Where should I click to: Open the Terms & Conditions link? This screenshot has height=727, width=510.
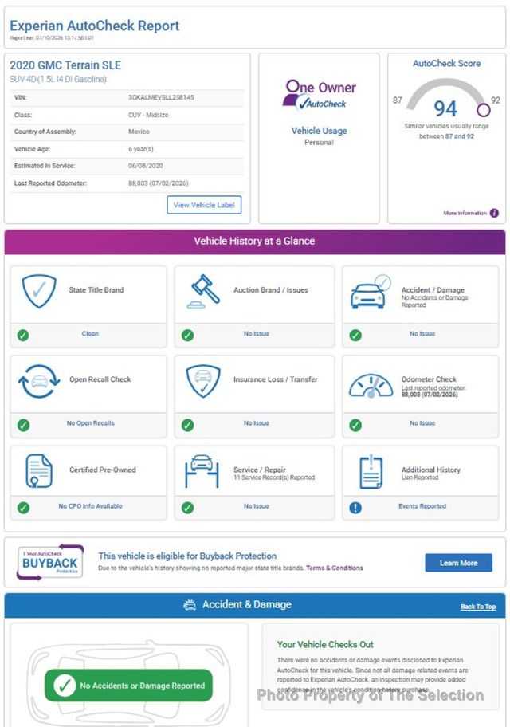(334, 568)
